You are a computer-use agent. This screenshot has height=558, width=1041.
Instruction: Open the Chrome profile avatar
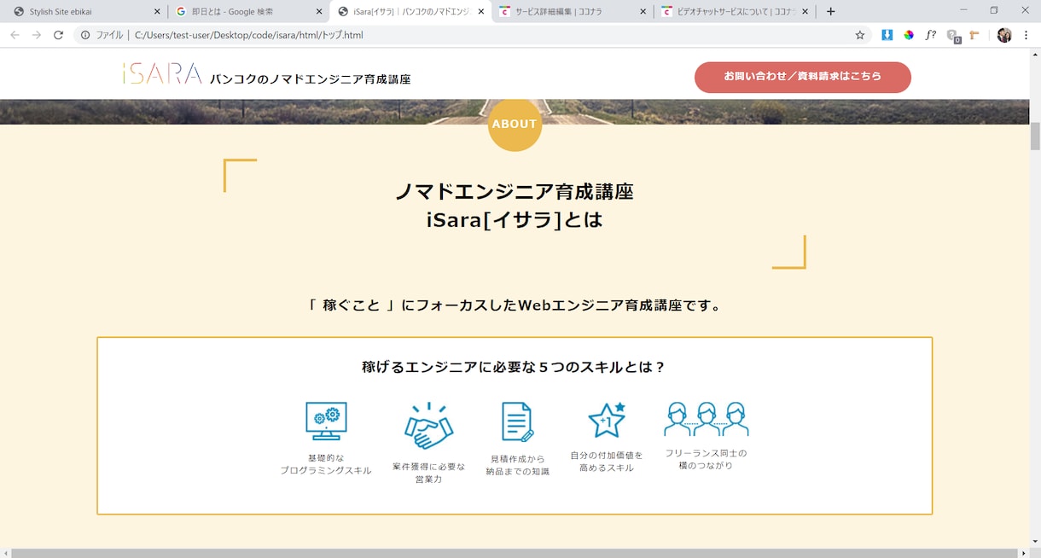click(1004, 35)
